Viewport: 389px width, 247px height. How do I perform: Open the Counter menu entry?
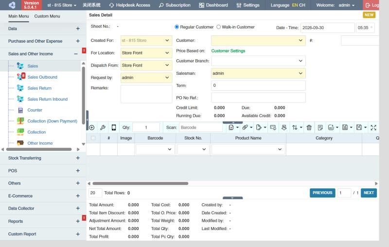click(x=35, y=110)
